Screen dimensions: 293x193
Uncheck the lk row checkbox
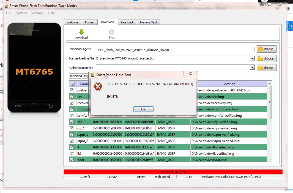[72, 147]
